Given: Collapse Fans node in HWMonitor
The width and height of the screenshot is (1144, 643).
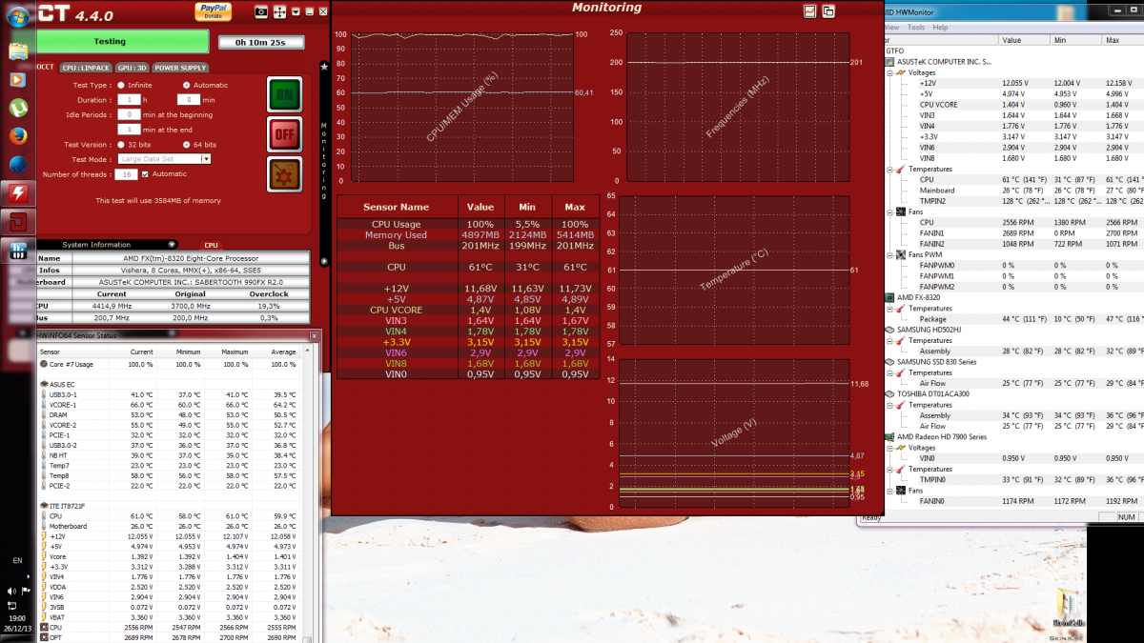Looking at the screenshot, I should pos(891,211).
